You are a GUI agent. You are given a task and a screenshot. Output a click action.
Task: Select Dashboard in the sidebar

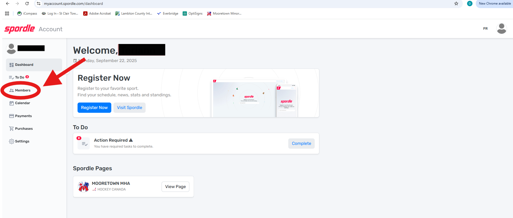tap(34, 65)
